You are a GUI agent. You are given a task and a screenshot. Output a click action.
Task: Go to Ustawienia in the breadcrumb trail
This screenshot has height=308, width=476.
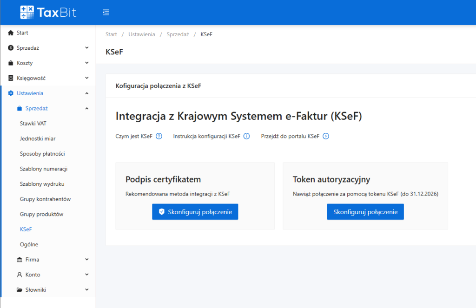[x=142, y=34]
